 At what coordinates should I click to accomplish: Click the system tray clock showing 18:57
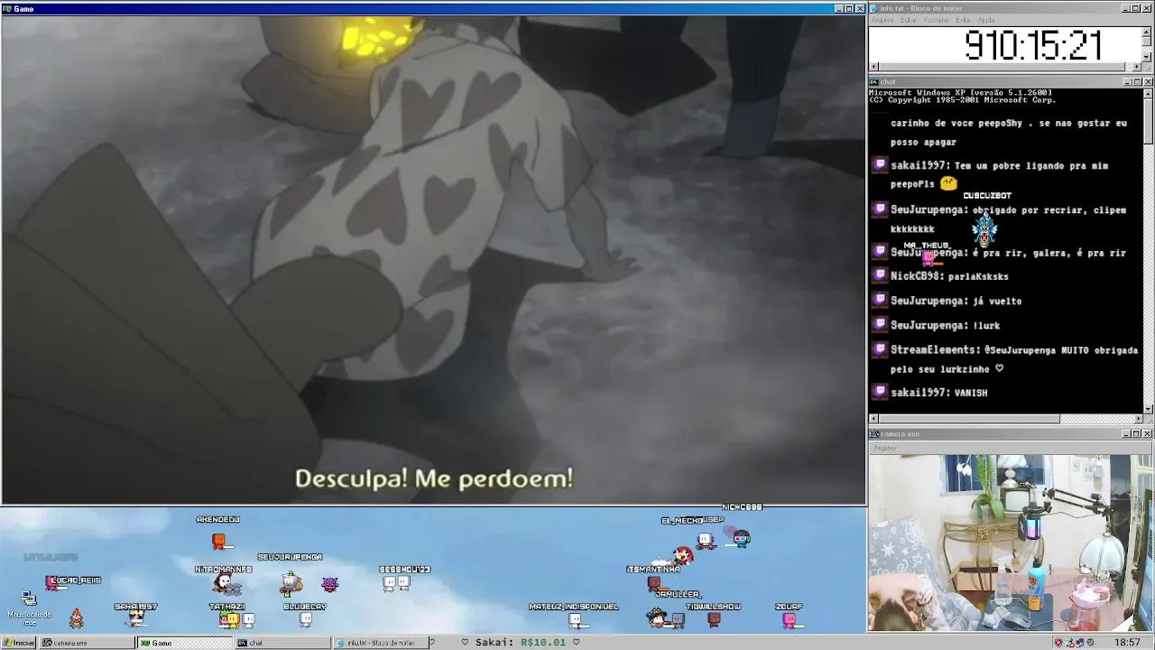coord(1127,643)
